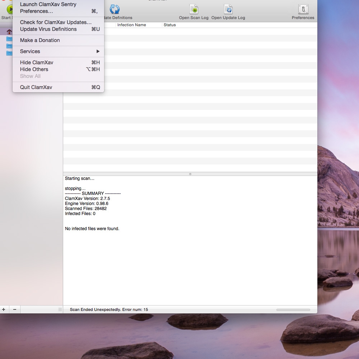The width and height of the screenshot is (359, 359).
Task: Select the Preferences… menu item
Action: [58, 11]
